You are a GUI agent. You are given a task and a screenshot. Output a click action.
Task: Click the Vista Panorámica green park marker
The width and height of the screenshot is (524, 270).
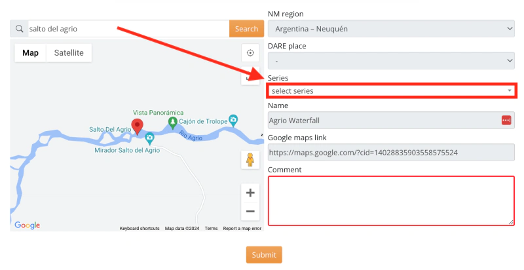(172, 122)
